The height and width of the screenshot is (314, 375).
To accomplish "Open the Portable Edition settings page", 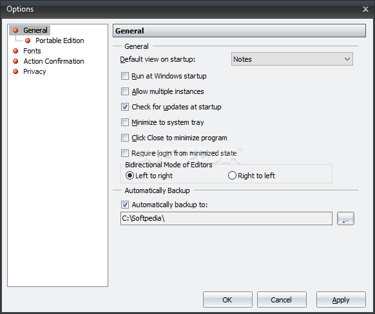I will pyautogui.click(x=59, y=41).
